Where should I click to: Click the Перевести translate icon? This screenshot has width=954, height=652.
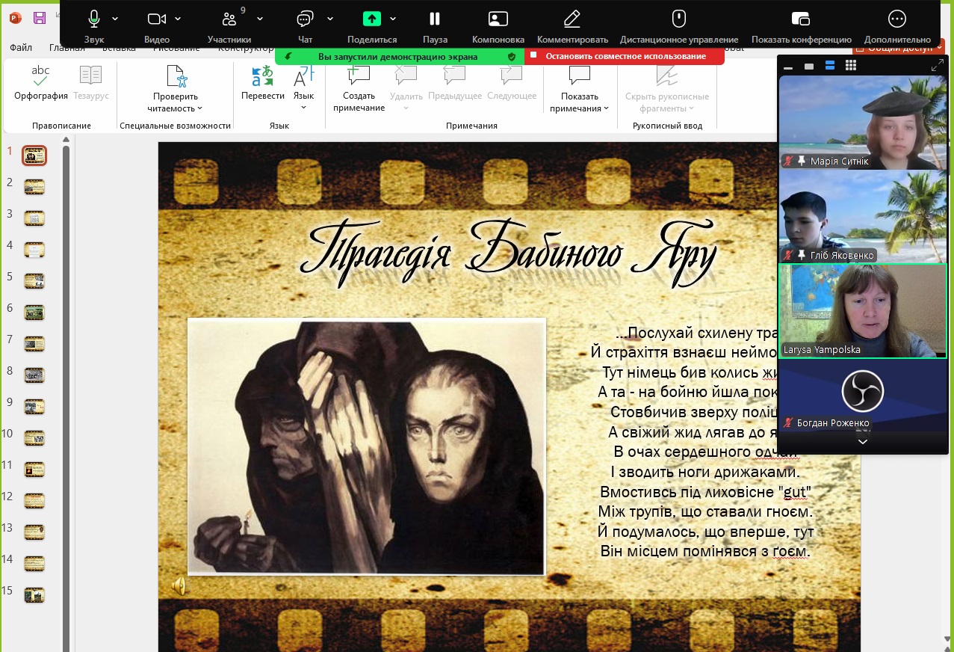pos(262,77)
